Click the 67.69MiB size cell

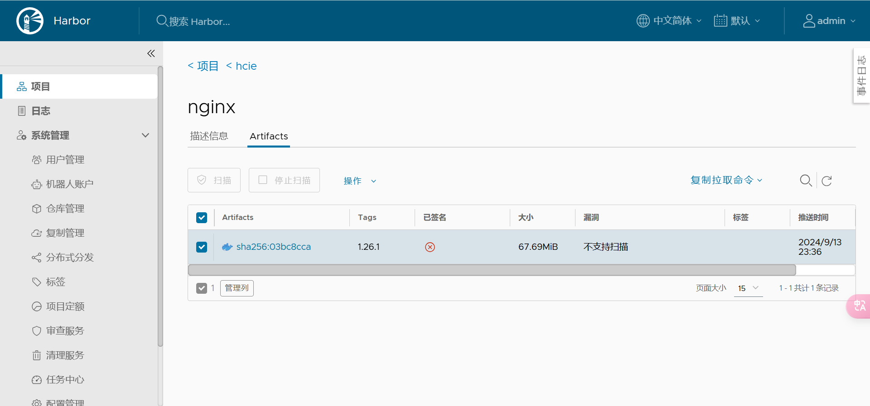(x=538, y=247)
